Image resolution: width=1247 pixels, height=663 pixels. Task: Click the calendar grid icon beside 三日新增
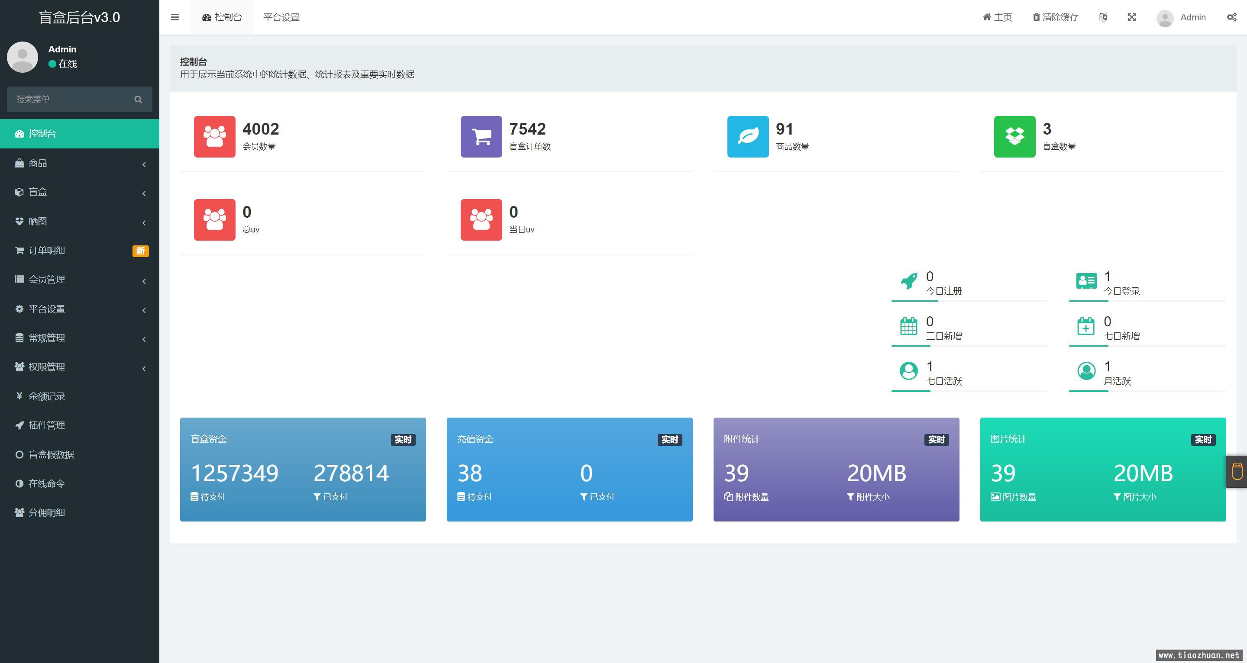point(909,326)
